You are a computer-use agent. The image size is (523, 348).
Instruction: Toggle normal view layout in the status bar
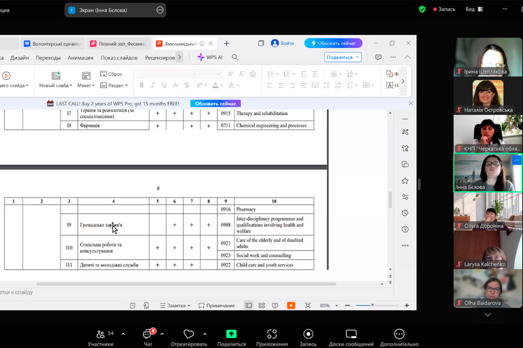point(249,306)
